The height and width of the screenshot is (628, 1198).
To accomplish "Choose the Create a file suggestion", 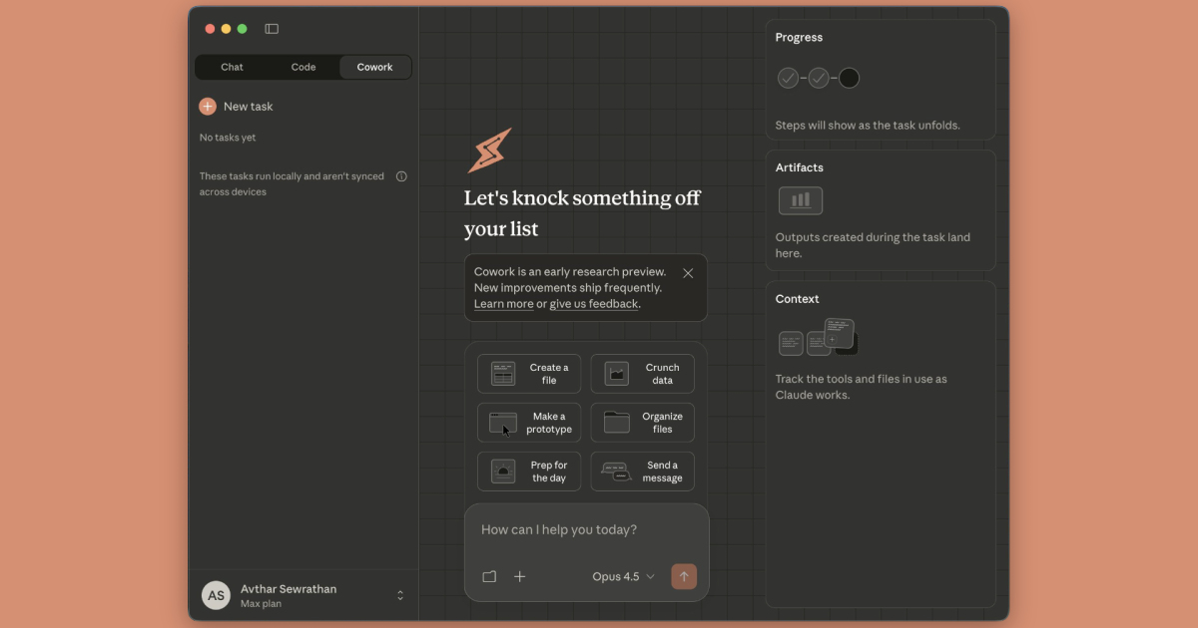I will 529,374.
